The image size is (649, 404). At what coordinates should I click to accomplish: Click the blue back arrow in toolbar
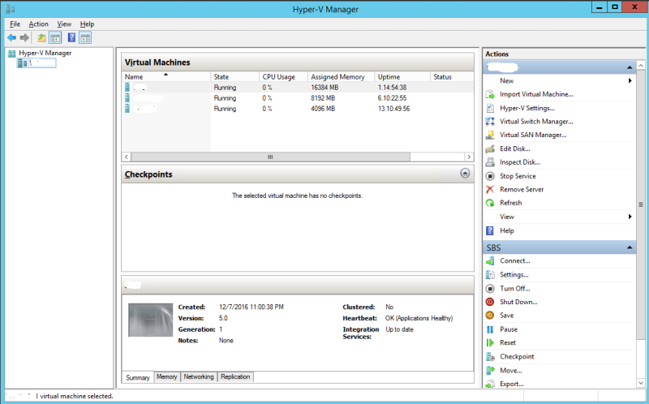11,37
